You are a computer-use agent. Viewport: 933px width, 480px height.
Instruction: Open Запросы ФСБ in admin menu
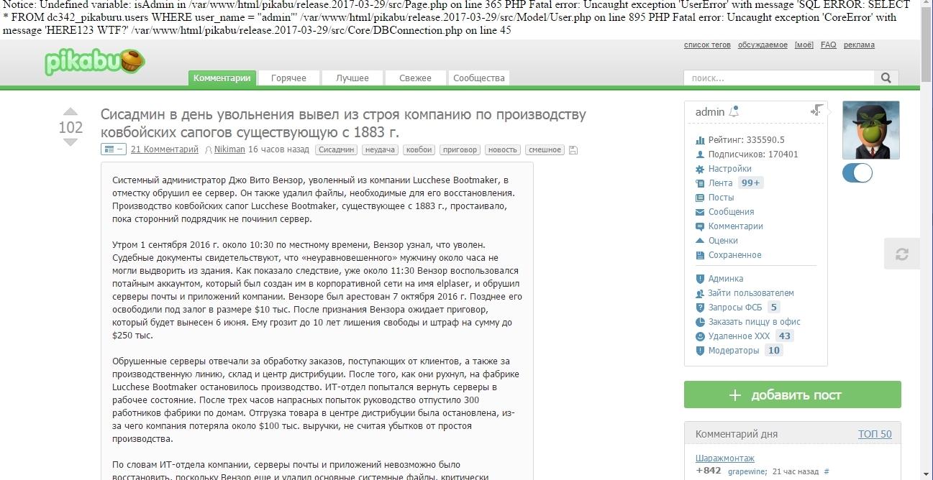click(734, 307)
